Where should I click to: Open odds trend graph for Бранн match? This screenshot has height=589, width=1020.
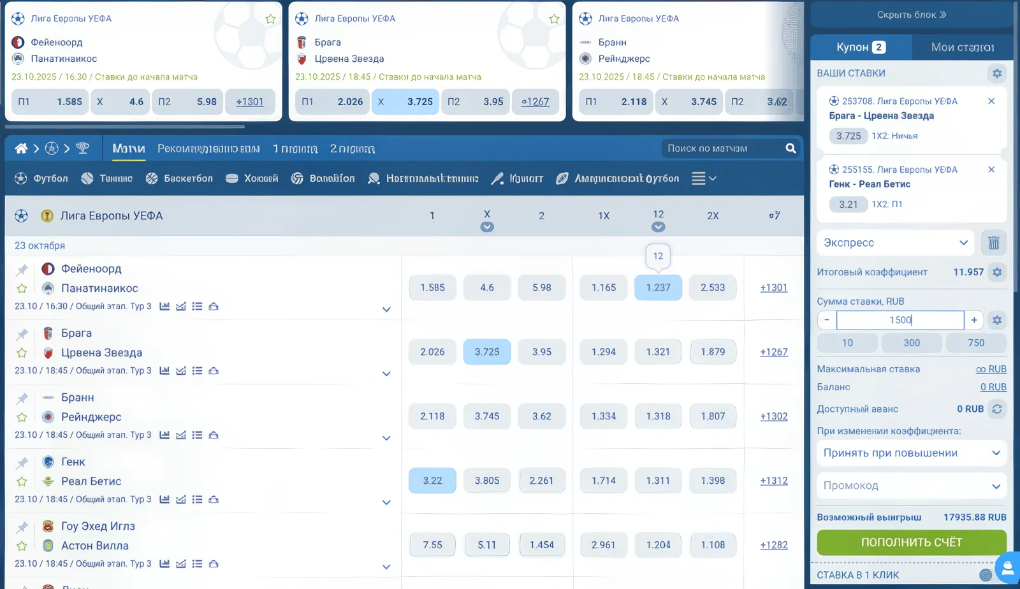pos(181,435)
